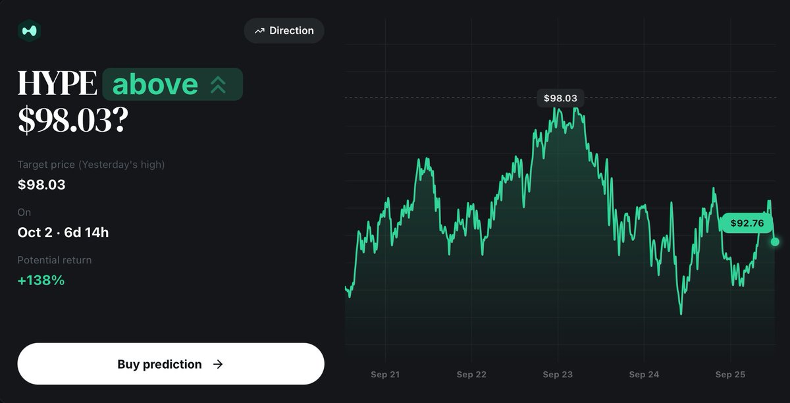Viewport: 790px width, 403px height.
Task: Click the hexagon app logo icon
Action: (29, 30)
